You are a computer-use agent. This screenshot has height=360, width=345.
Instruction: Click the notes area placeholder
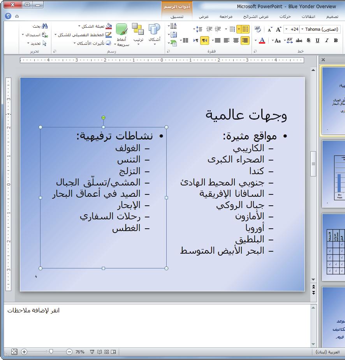pyautogui.click(x=33, y=311)
